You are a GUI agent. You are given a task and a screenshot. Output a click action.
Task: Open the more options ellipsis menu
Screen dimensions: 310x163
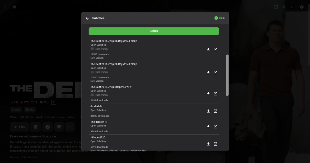pos(70,127)
